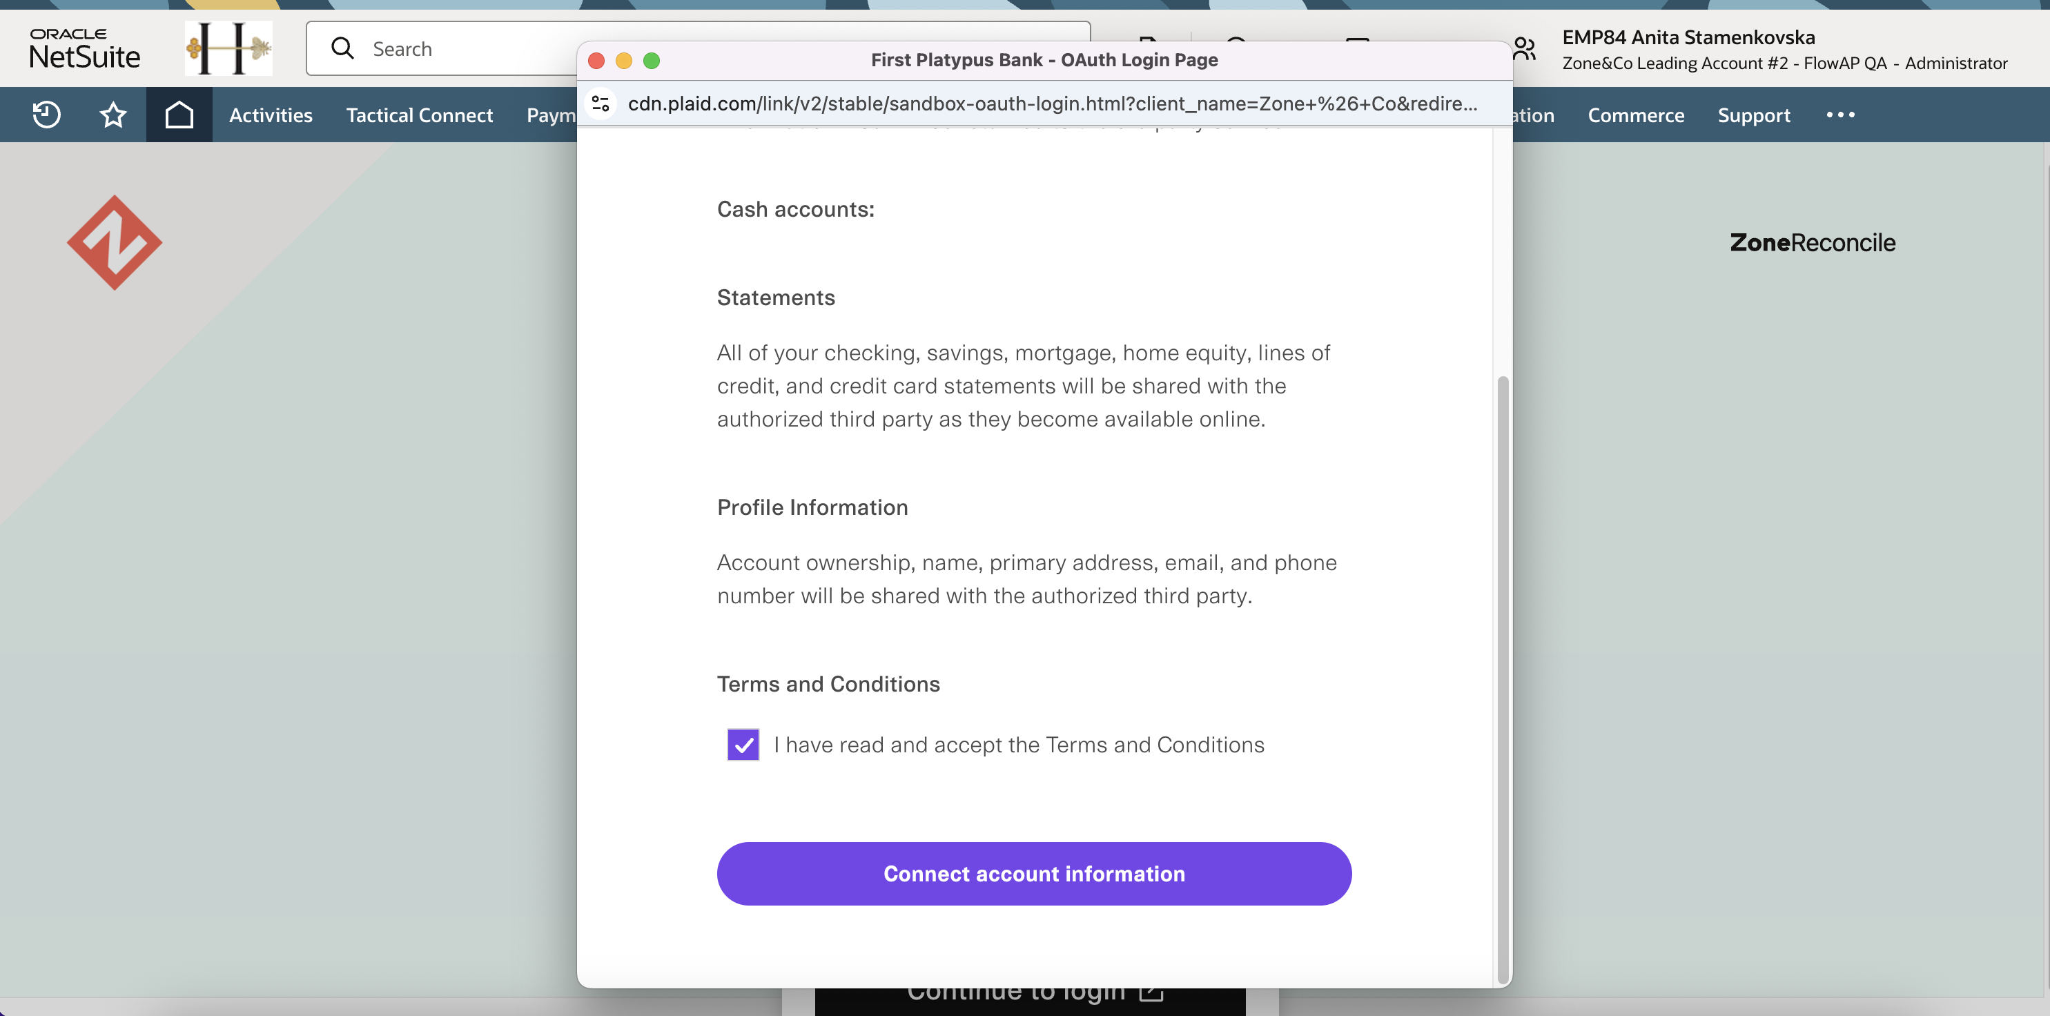Click the First Platypus Bank window title

coord(1044,61)
